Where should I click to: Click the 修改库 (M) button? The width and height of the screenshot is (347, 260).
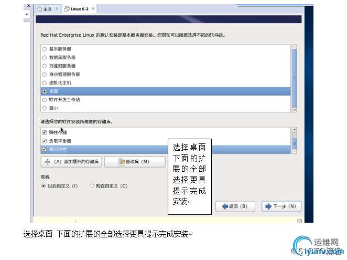(135, 162)
